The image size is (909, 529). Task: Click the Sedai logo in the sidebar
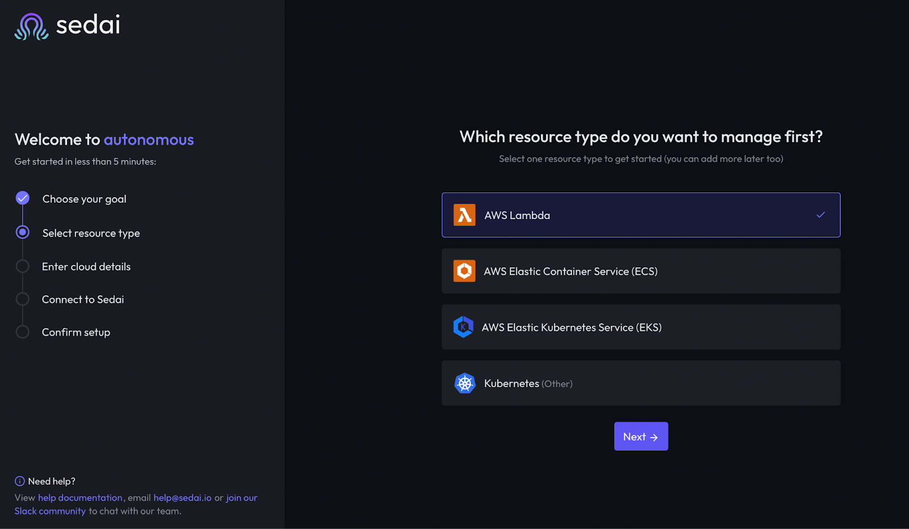(x=66, y=26)
